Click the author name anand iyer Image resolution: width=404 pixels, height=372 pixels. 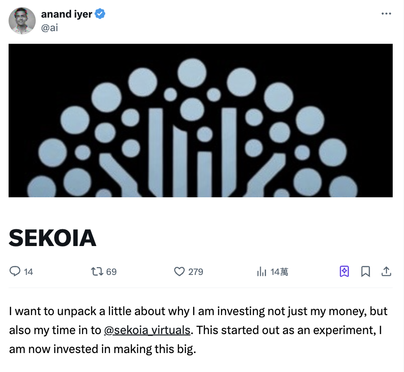[x=66, y=14]
